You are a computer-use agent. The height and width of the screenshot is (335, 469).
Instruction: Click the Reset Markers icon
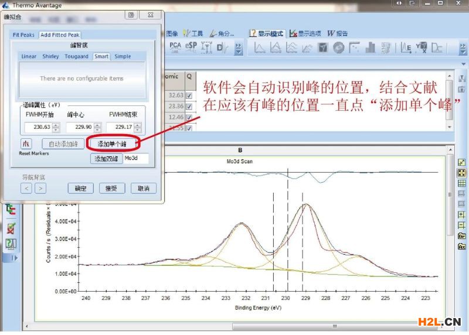(x=25, y=143)
